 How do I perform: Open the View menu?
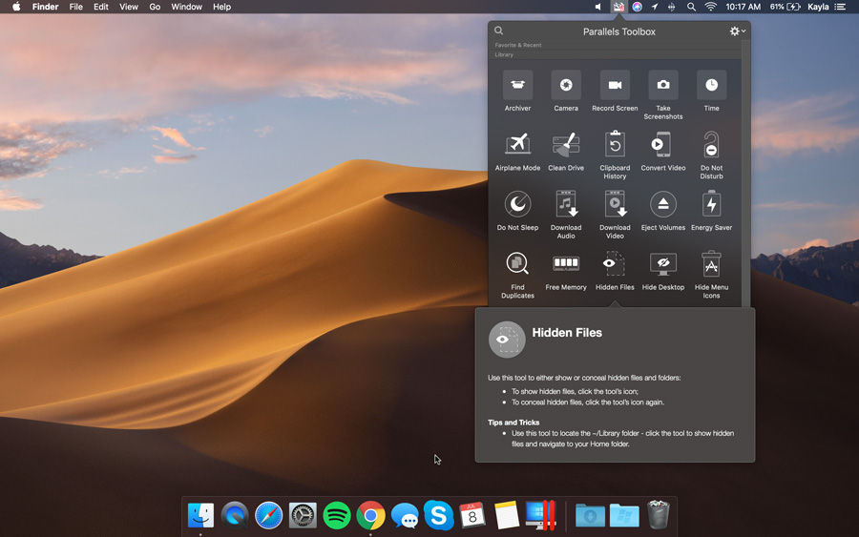[129, 7]
